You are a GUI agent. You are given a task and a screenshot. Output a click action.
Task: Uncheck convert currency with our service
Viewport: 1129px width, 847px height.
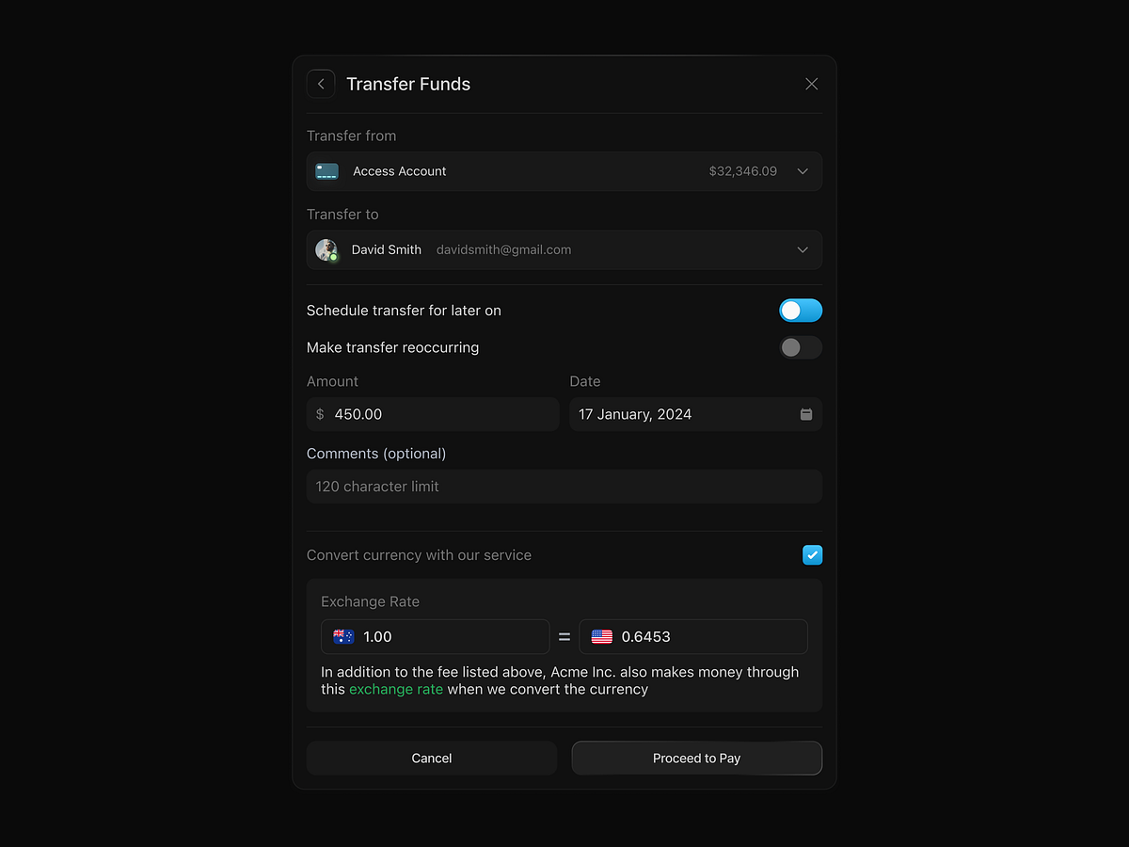pos(812,554)
